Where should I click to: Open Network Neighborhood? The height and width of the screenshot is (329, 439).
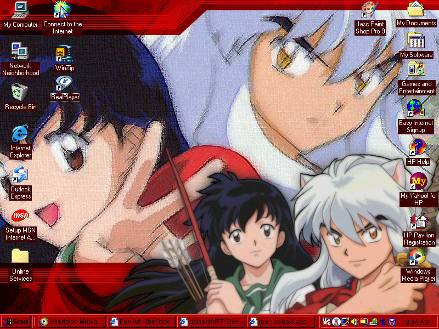(20, 52)
